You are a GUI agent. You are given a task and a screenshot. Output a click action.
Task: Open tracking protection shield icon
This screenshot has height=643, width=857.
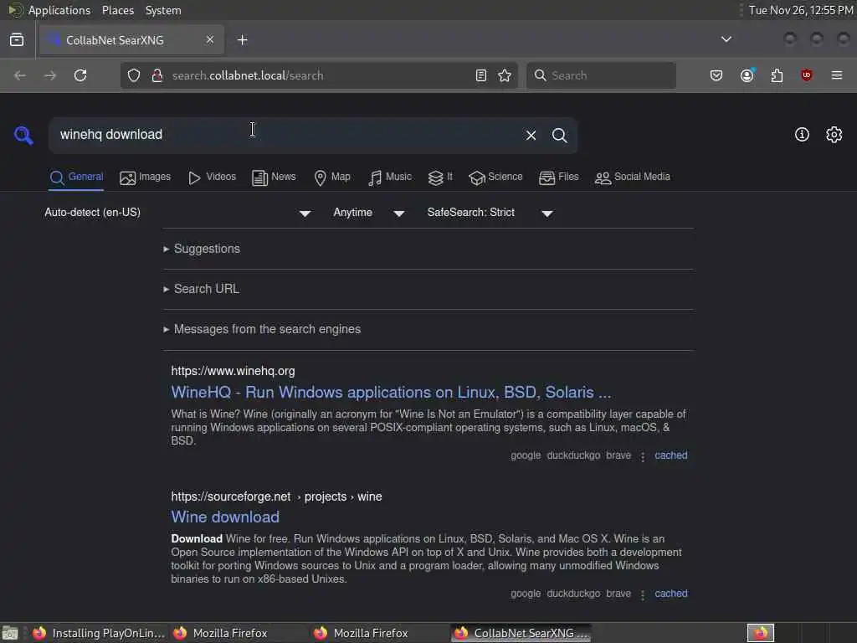(134, 75)
